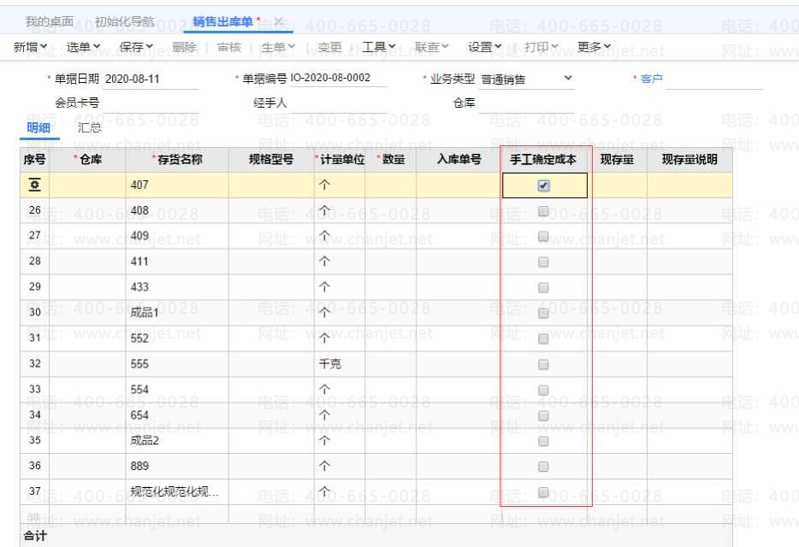Check 手工确定成本 for item 成品1
The width and height of the screenshot is (799, 547).
coord(544,313)
